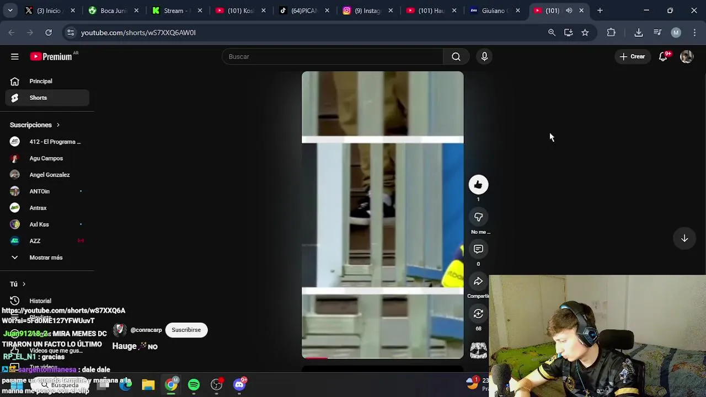The width and height of the screenshot is (706, 397).
Task: Expand the Suscripciones section
Action: point(35,125)
